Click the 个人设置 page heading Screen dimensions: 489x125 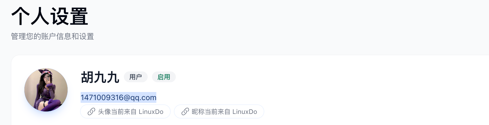tap(50, 16)
